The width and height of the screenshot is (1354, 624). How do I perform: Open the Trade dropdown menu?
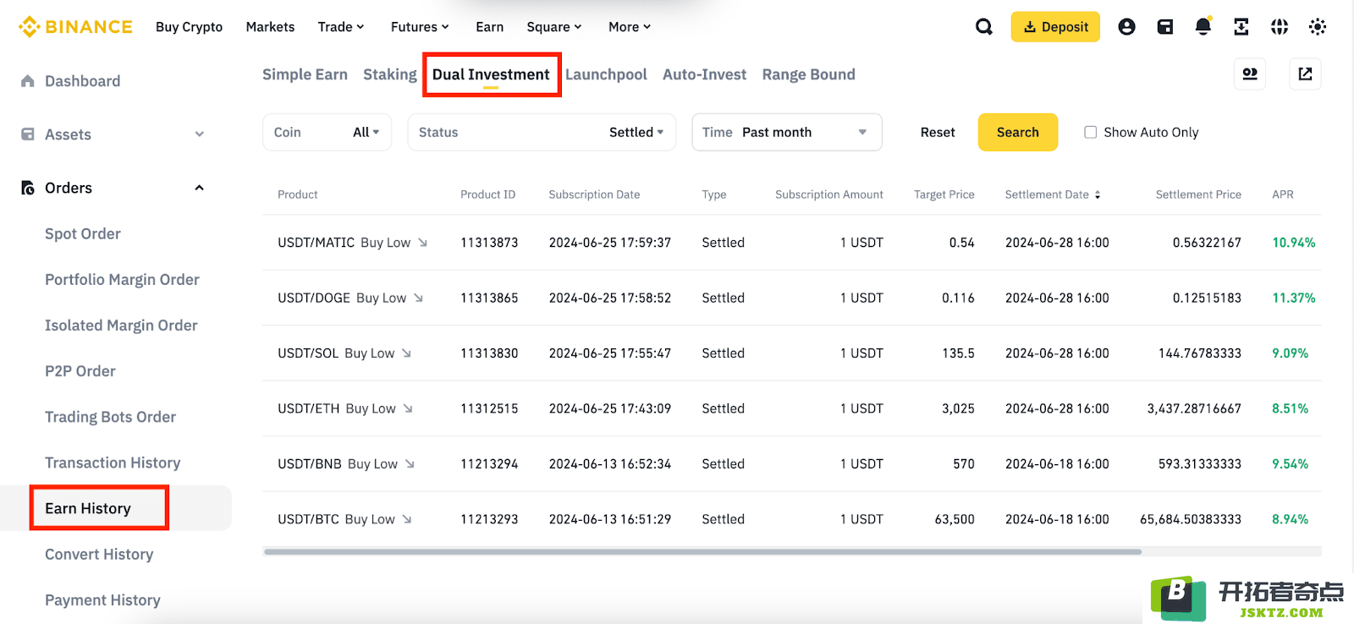point(341,27)
